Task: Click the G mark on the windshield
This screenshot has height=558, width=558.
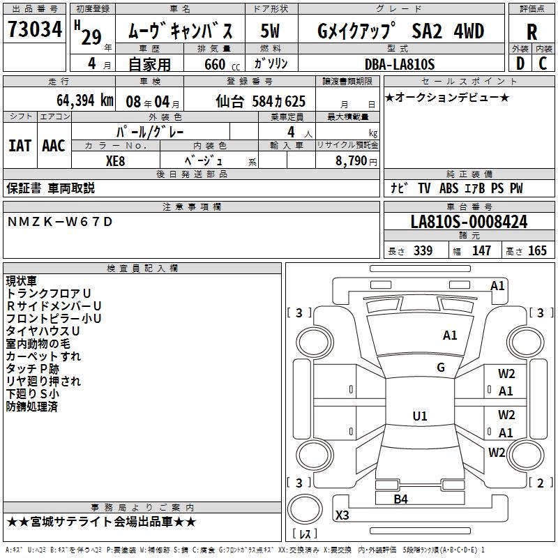Action: pyautogui.click(x=441, y=368)
